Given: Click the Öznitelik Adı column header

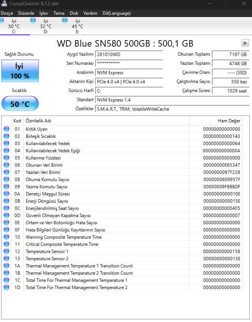Looking at the screenshot, I should pos(106,121).
